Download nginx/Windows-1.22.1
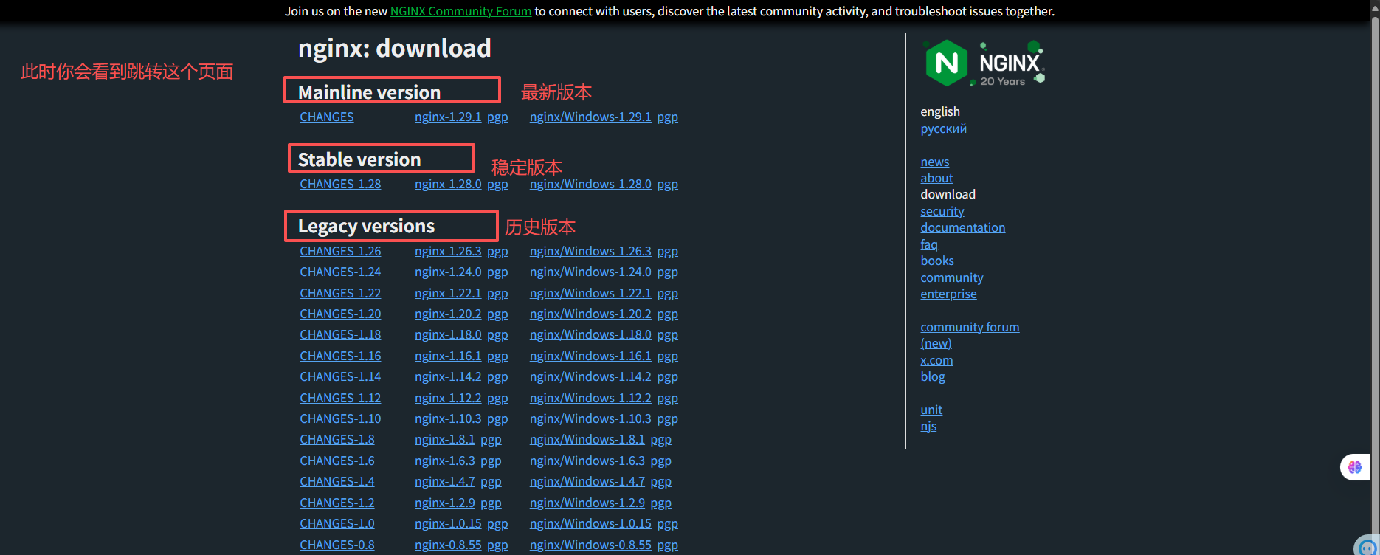 (x=590, y=293)
